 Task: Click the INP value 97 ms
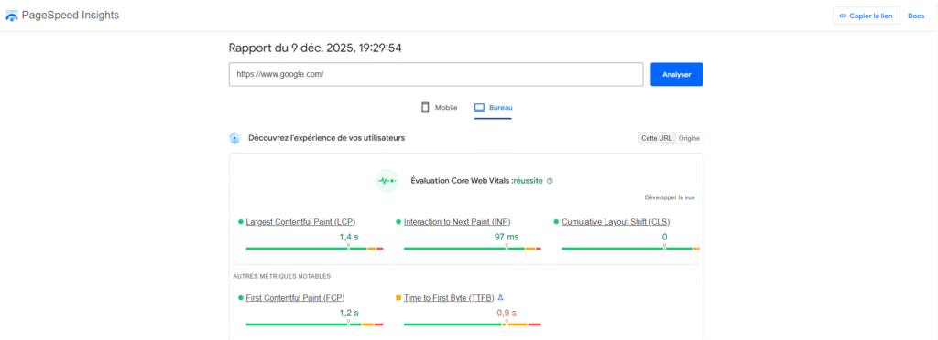point(506,238)
